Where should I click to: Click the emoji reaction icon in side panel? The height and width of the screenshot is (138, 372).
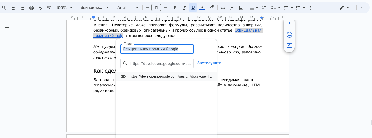(289, 35)
